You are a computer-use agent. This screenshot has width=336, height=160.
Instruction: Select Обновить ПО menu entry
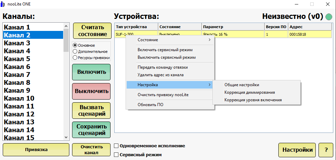coord(170,105)
